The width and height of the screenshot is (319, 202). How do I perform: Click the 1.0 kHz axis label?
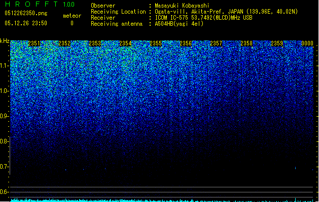coord(5,91)
